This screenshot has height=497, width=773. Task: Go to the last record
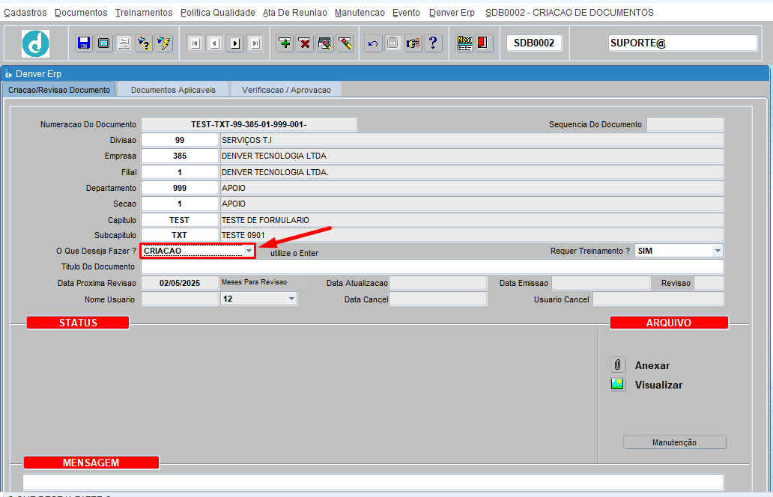pos(255,43)
